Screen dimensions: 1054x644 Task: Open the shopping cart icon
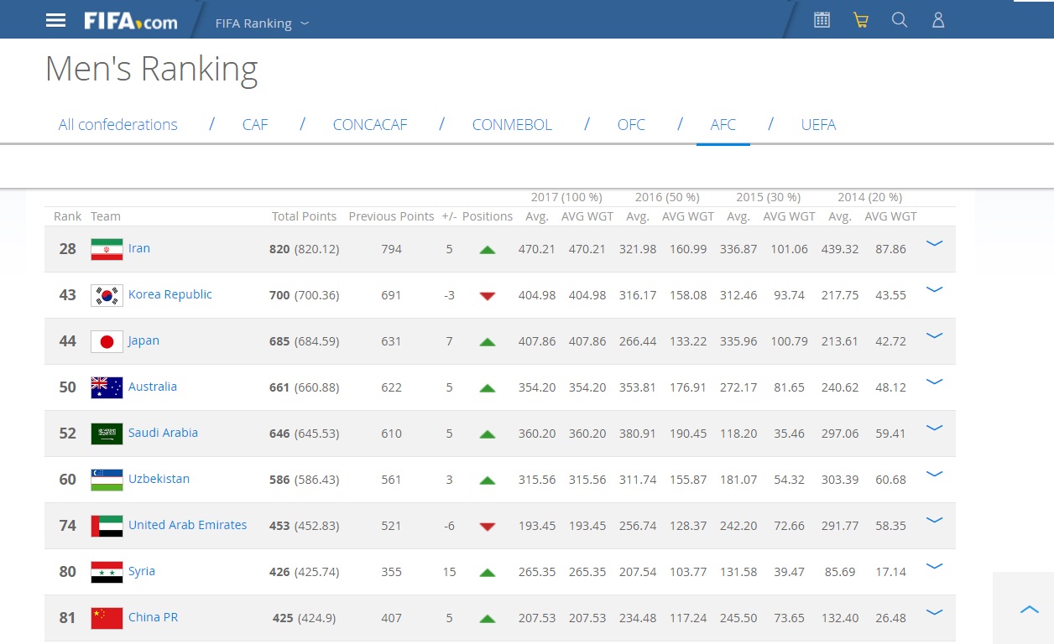860,20
